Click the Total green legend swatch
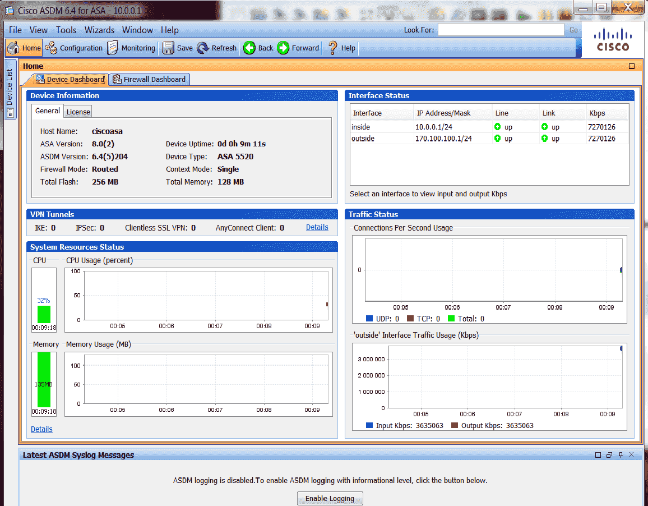The width and height of the screenshot is (648, 506). 451,318
